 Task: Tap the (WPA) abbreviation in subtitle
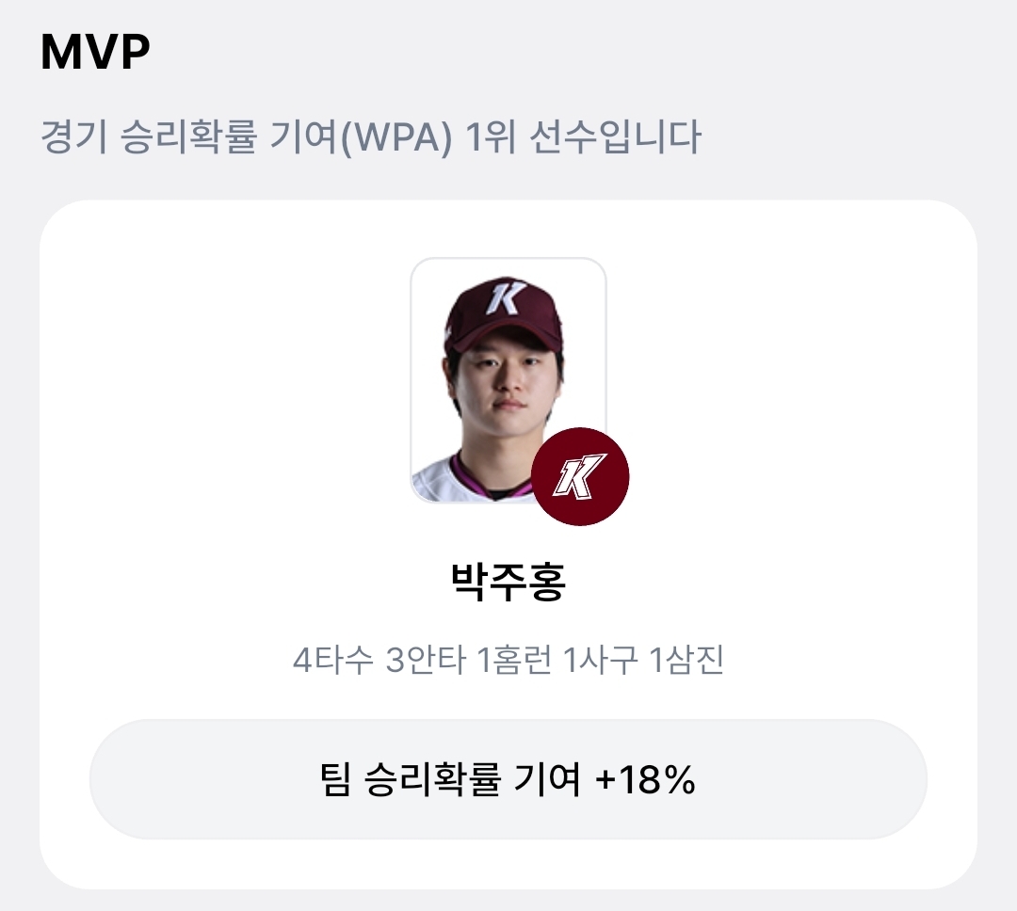pos(395,137)
